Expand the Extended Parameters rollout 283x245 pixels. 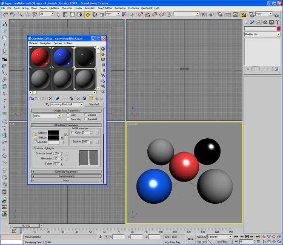[66, 172]
